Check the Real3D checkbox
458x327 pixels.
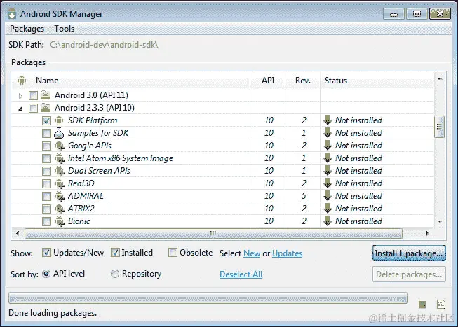coord(46,183)
